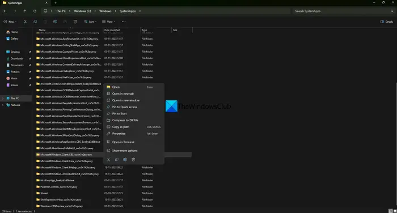Select Compress to ZIP file

click(134, 120)
